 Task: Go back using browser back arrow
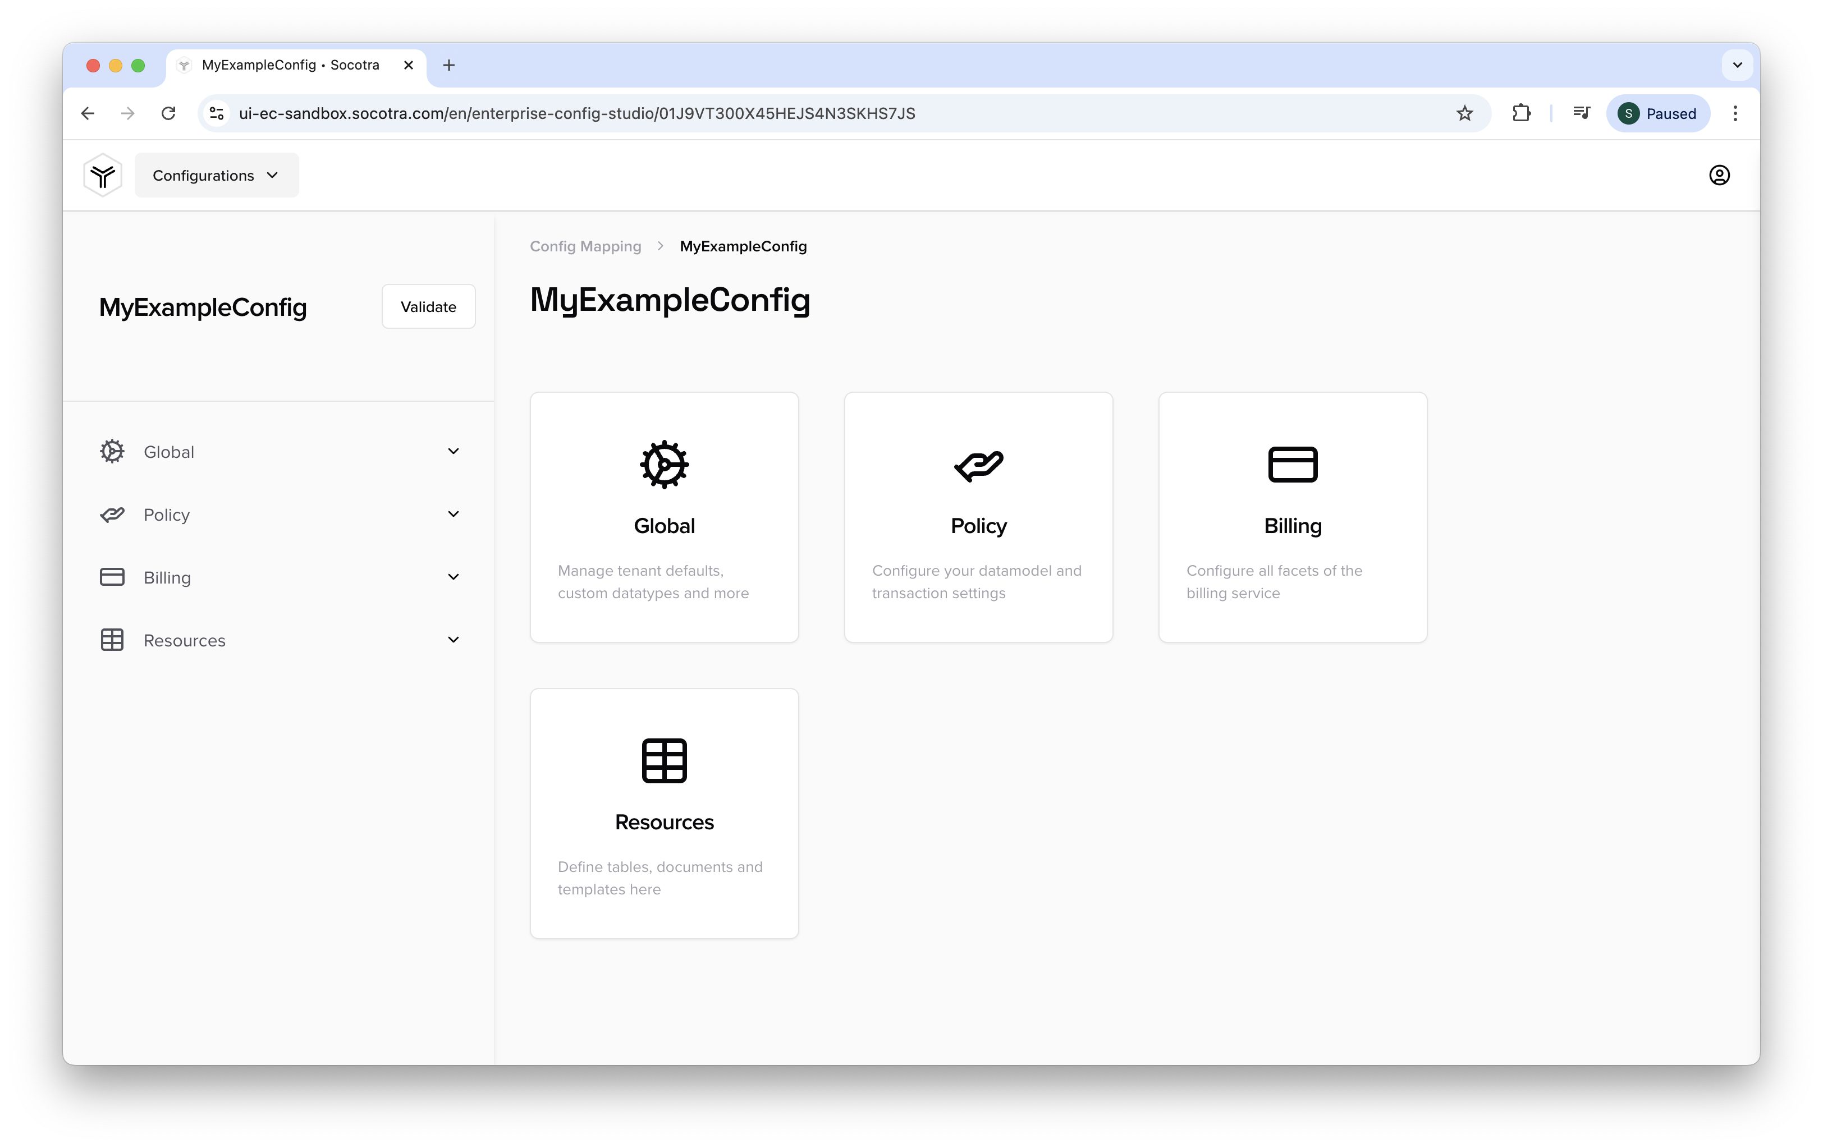click(x=88, y=113)
